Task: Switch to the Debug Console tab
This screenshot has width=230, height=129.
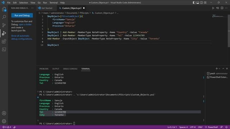Action: click(x=70, y=69)
